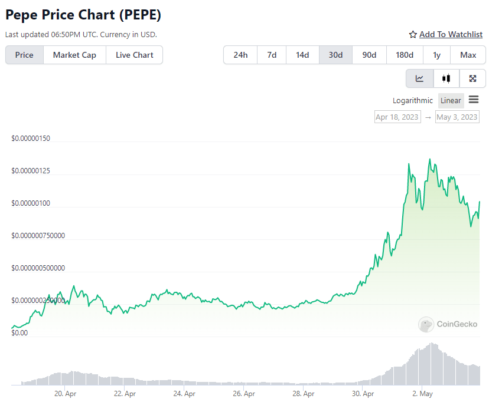489x412 pixels.
Task: Click the CoinGecko logo watermark
Action: point(448,324)
